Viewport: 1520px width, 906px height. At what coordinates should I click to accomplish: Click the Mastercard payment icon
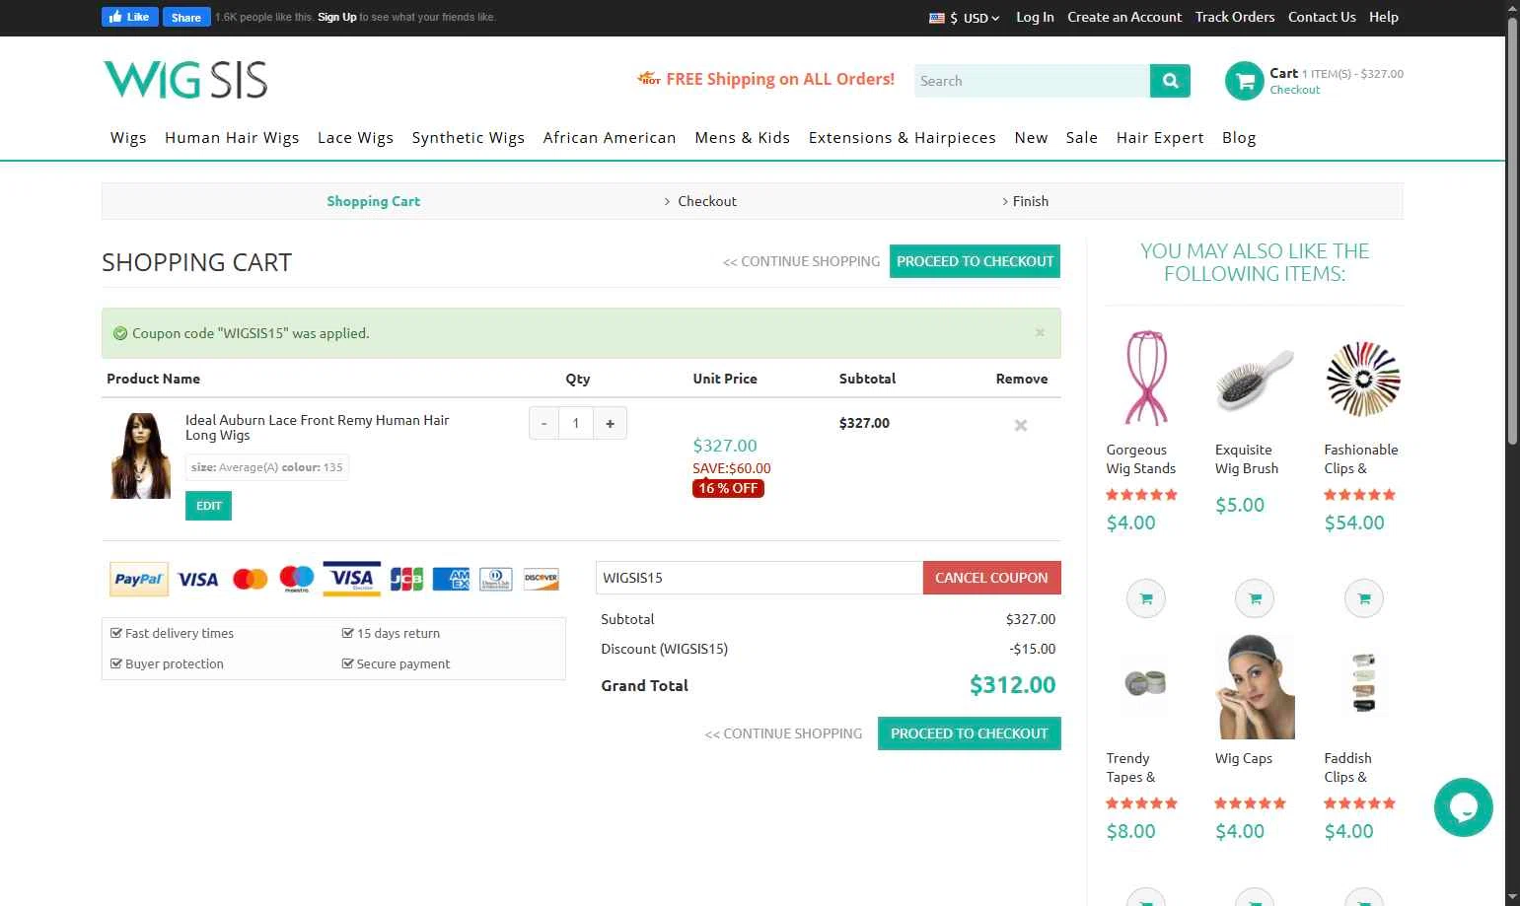pos(251,580)
